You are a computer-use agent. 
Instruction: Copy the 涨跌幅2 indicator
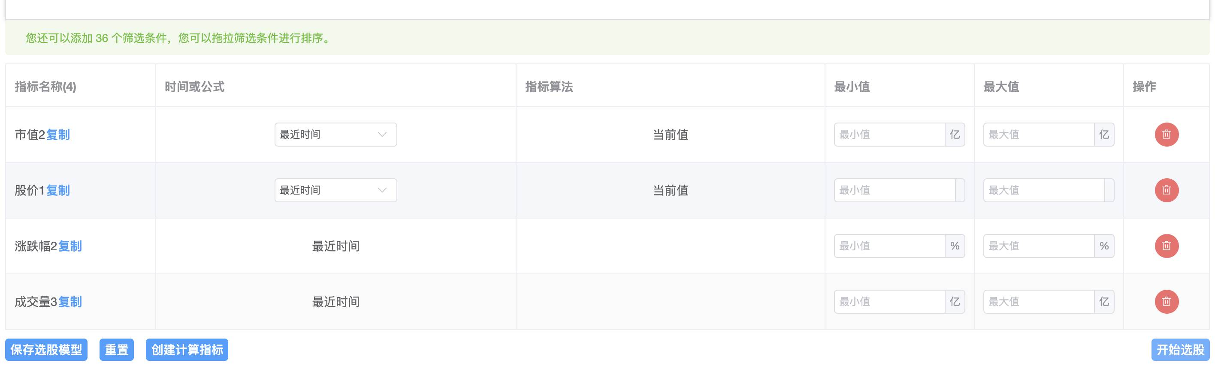click(70, 246)
